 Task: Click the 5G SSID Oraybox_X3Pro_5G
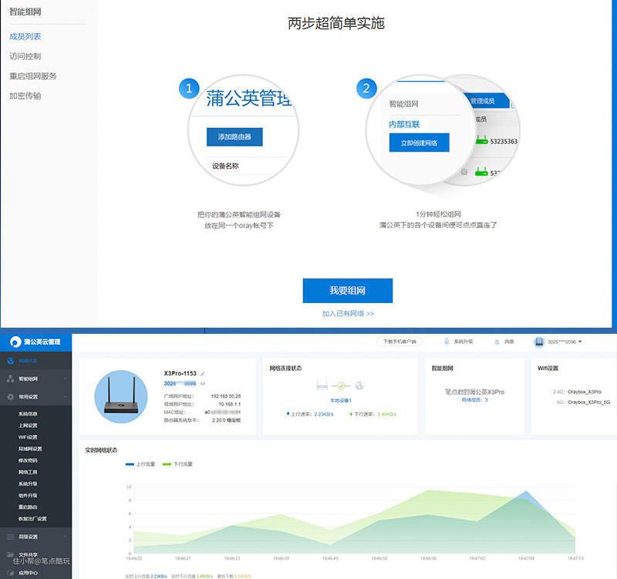click(588, 402)
